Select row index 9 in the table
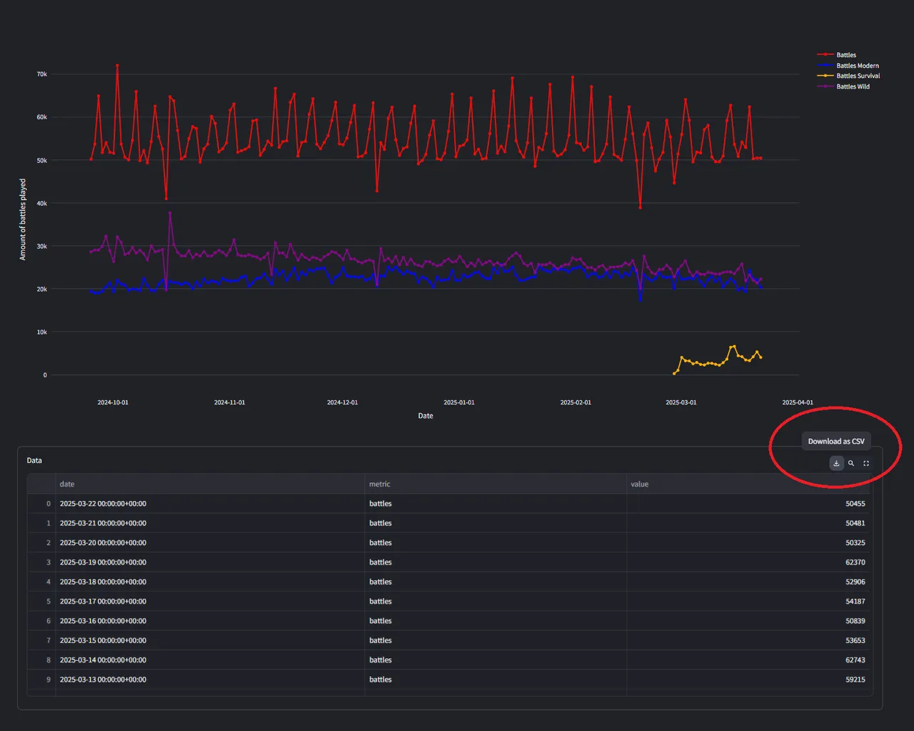 coord(41,680)
